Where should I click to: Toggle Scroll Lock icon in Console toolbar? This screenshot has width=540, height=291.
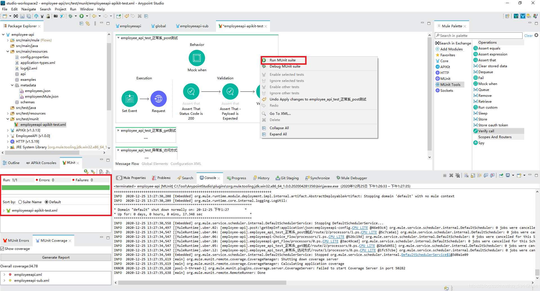(x=473, y=175)
